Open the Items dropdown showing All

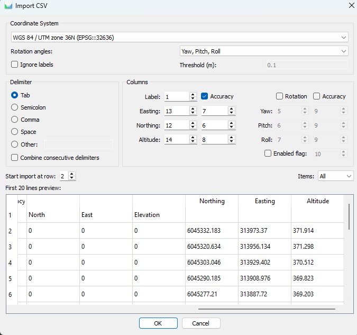tap(335, 176)
